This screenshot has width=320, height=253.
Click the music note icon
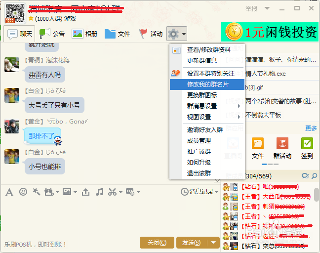point(99,192)
